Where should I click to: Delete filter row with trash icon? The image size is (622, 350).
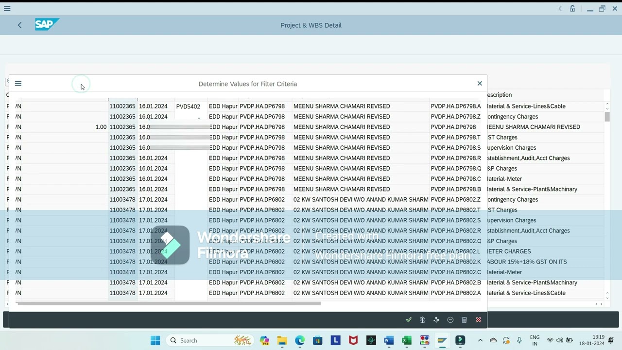point(464,320)
